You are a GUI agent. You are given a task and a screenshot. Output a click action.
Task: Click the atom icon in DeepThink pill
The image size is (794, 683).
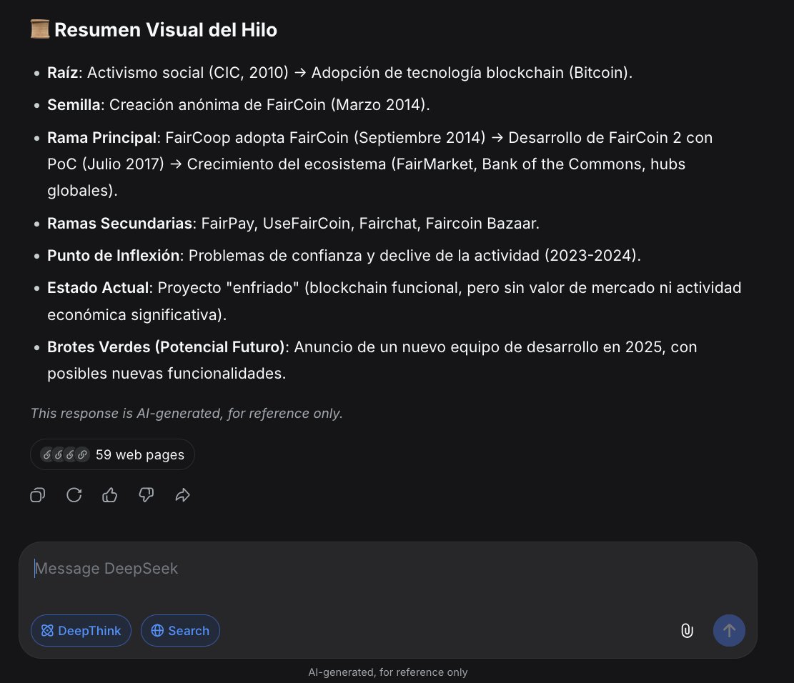tap(47, 630)
